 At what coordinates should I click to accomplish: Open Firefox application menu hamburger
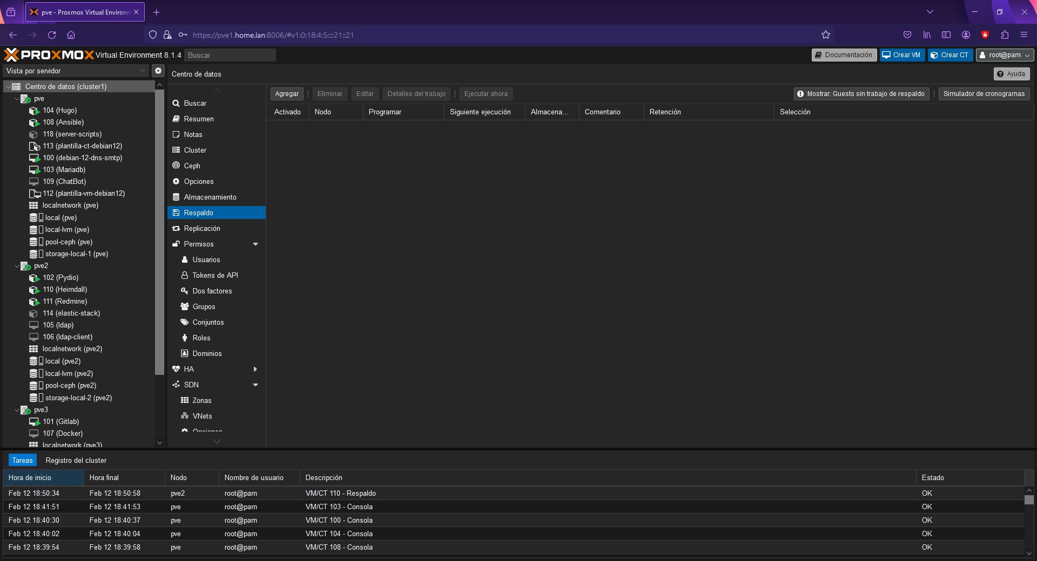(1024, 35)
